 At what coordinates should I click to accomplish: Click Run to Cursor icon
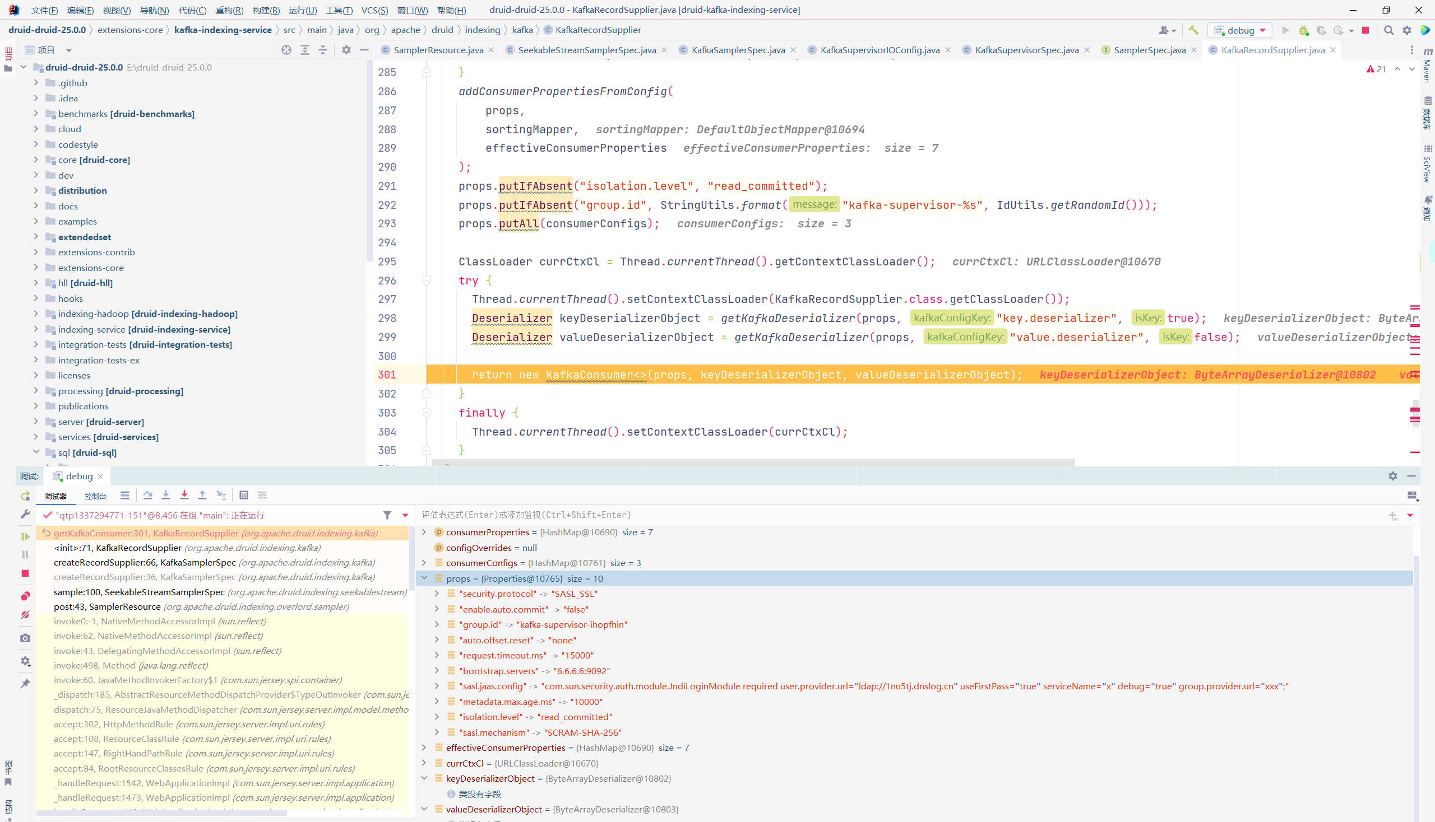pyautogui.click(x=221, y=495)
